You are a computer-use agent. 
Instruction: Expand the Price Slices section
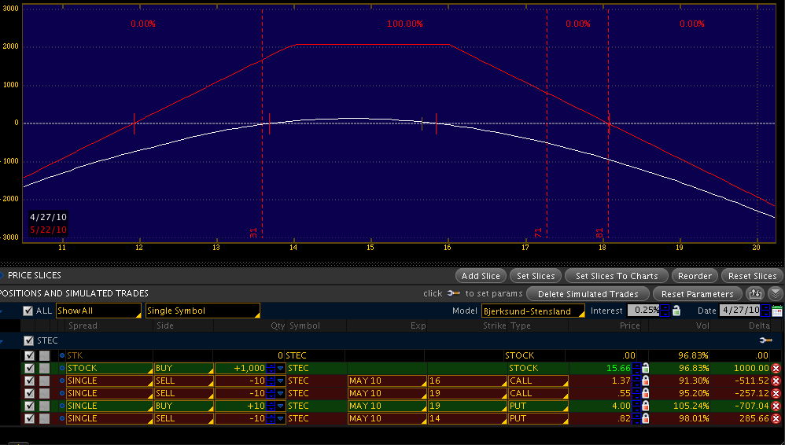pyautogui.click(x=2, y=276)
